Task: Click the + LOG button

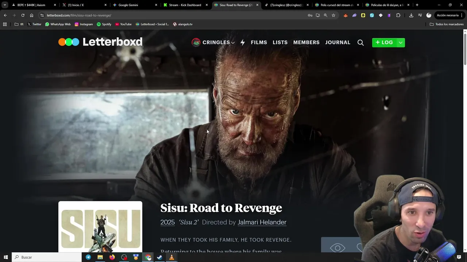Action: point(384,43)
